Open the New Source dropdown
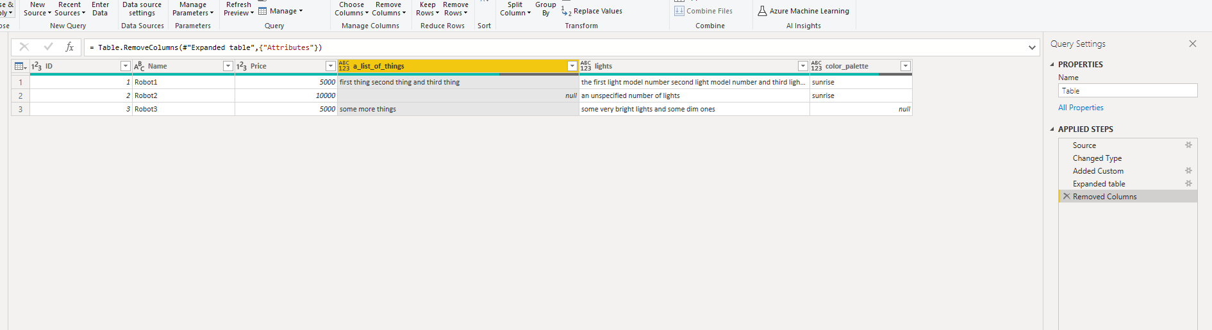This screenshot has width=1212, height=330. click(x=38, y=8)
